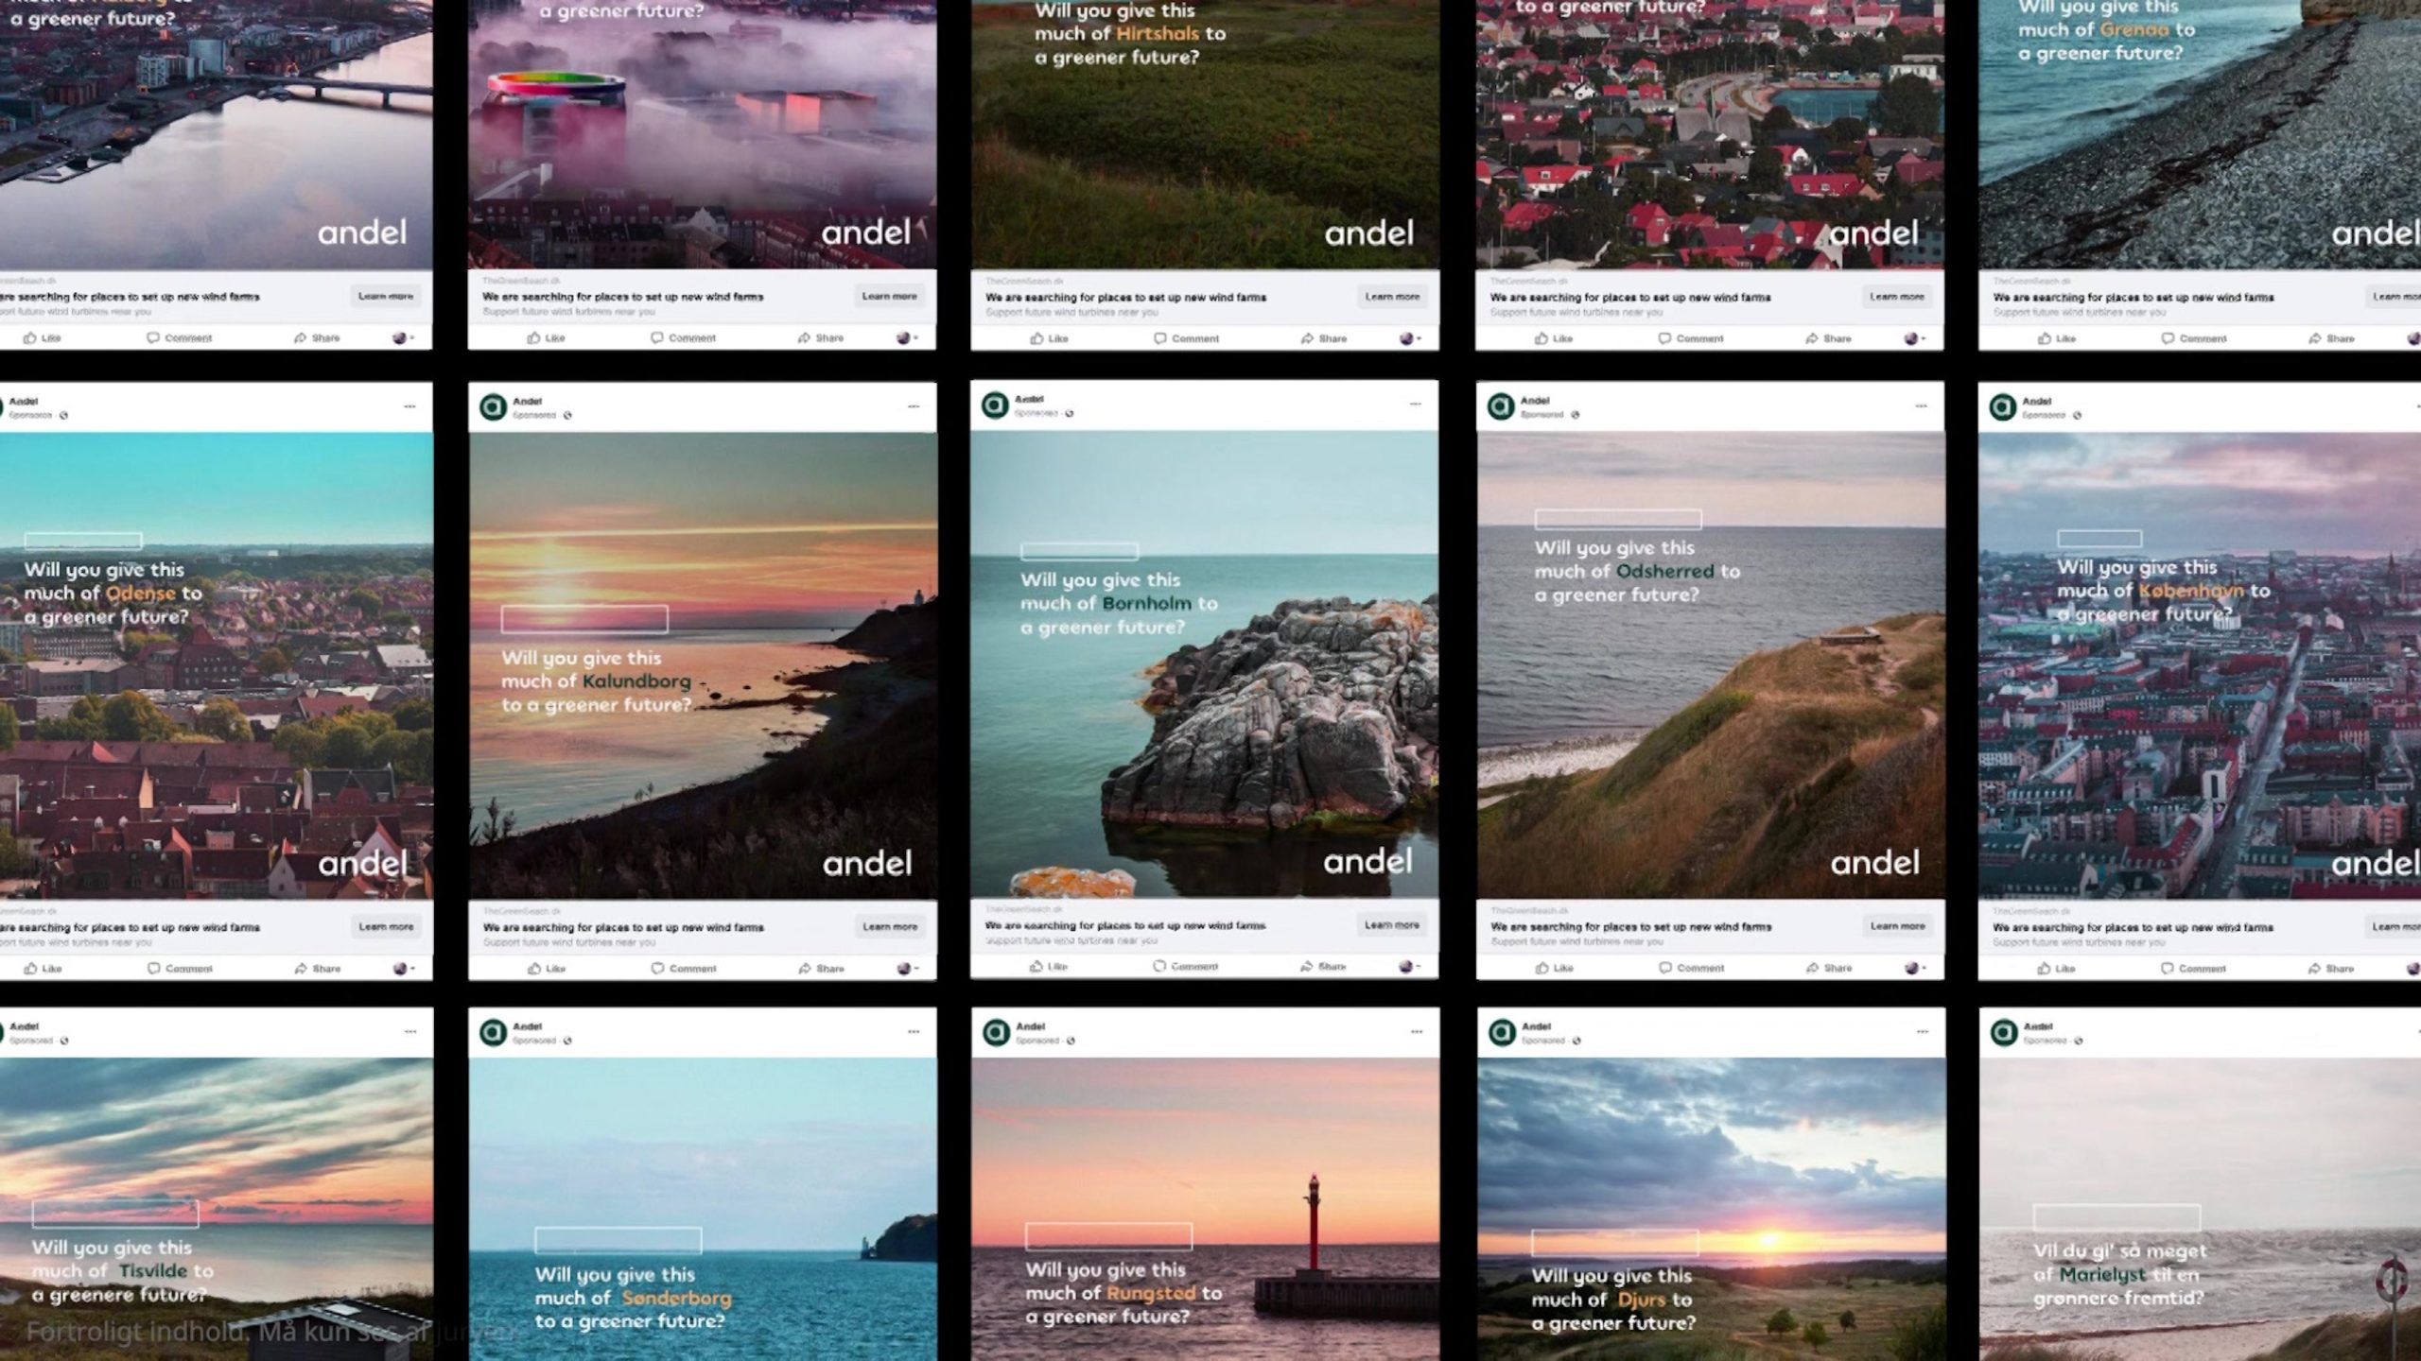Open three-dot options menu on Odense post

[409, 406]
